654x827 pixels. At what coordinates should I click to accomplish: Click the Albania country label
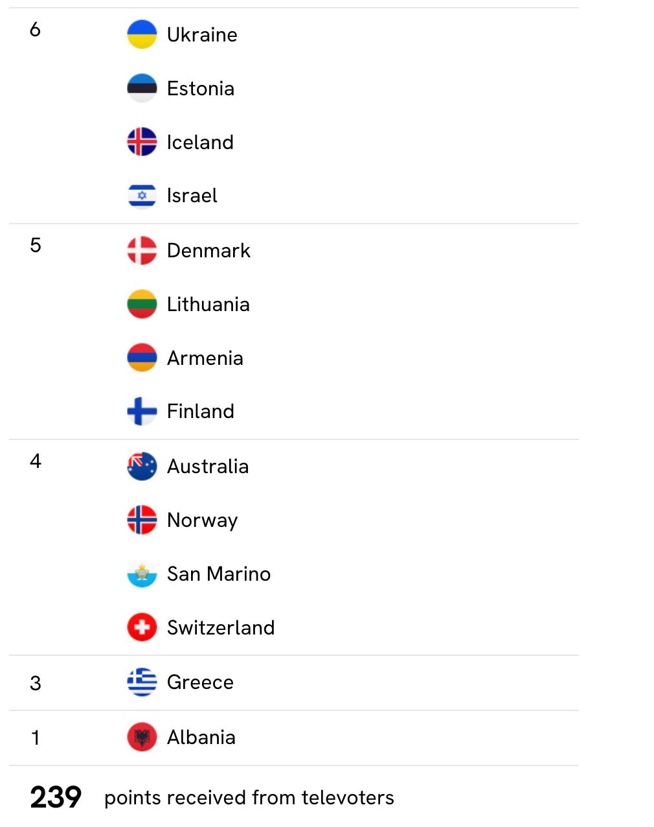pyautogui.click(x=201, y=737)
